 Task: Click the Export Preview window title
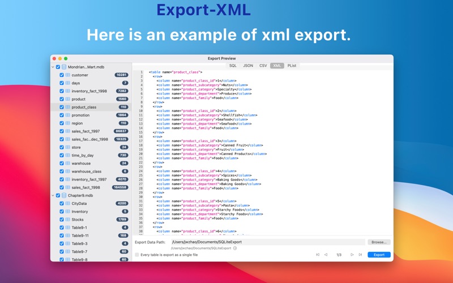click(x=221, y=58)
